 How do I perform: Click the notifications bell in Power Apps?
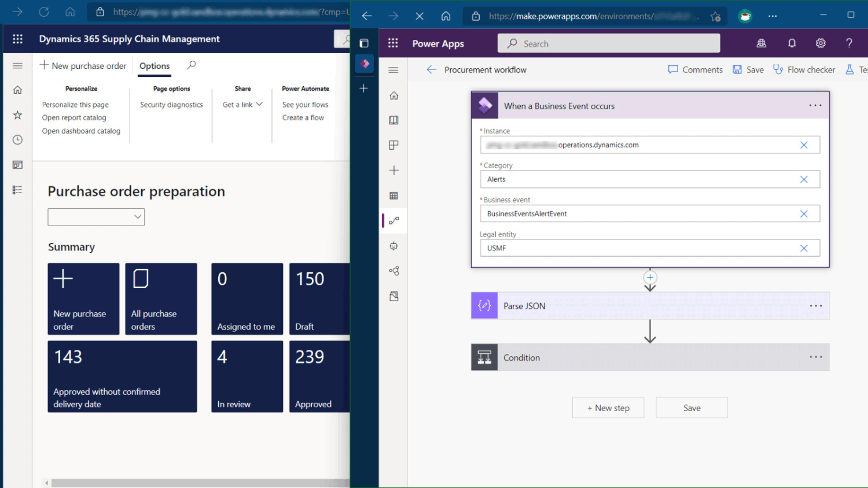pyautogui.click(x=792, y=43)
